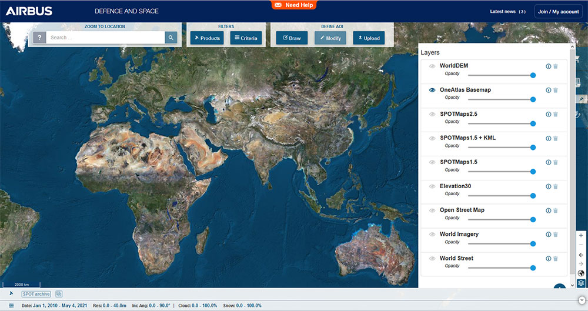Click the map zoom in plus icon
The width and height of the screenshot is (588, 311).
(x=581, y=235)
